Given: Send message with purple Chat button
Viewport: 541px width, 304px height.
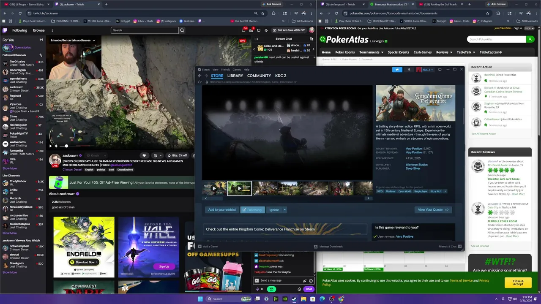Looking at the screenshot, I should (309, 289).
